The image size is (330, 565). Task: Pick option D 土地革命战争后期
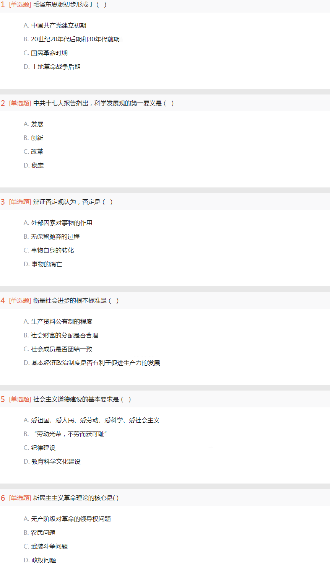pos(52,67)
